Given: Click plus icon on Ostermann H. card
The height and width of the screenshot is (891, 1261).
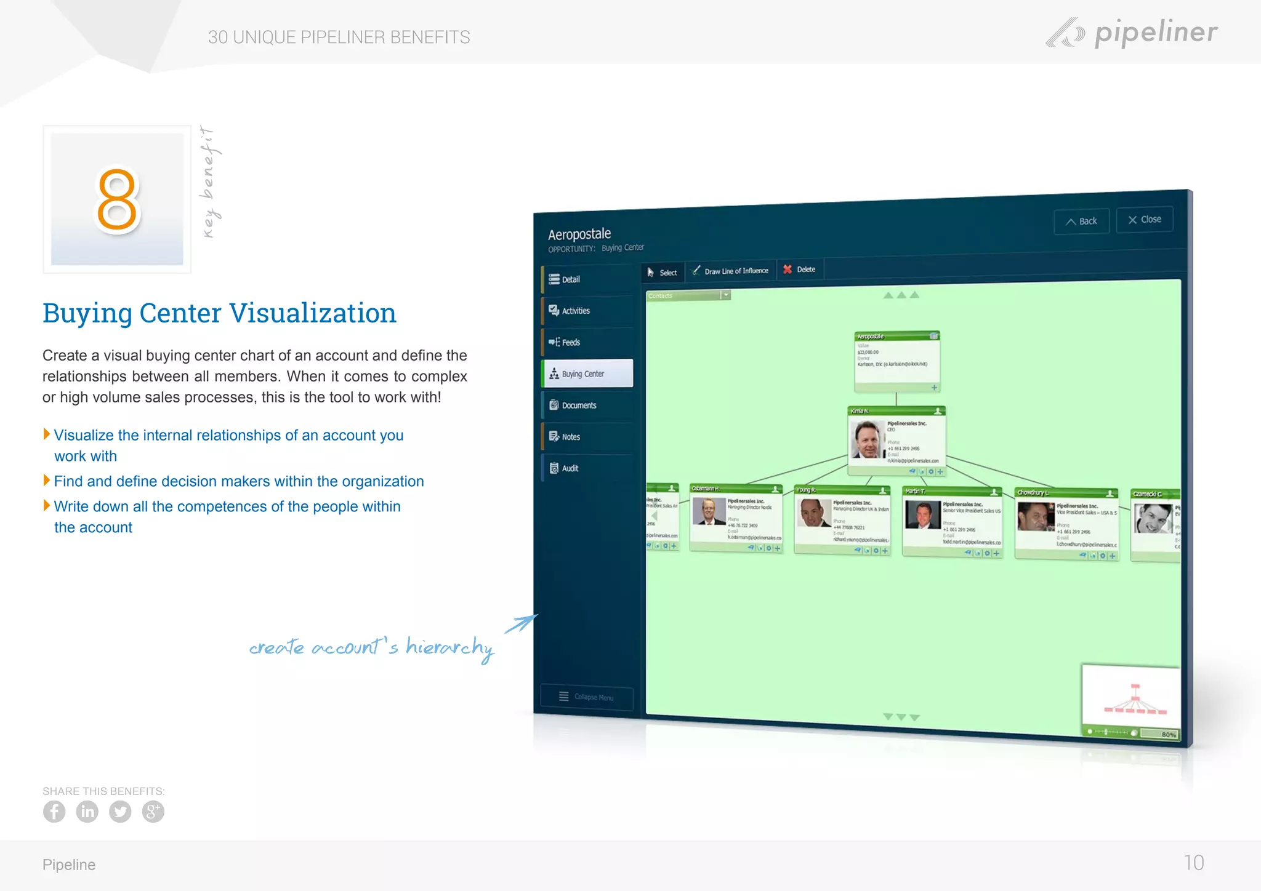Looking at the screenshot, I should point(777,548).
